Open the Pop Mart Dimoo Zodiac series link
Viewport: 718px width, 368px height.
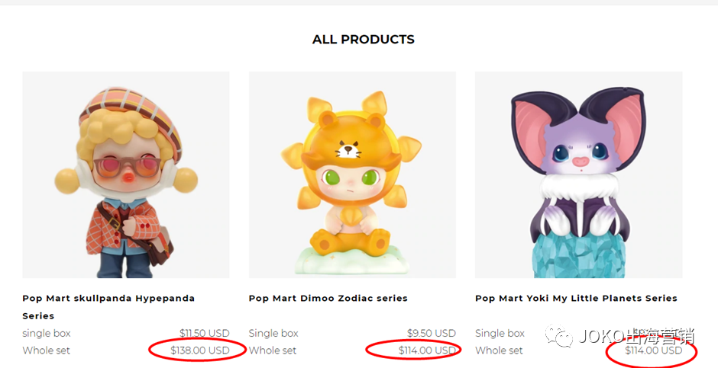click(x=328, y=298)
